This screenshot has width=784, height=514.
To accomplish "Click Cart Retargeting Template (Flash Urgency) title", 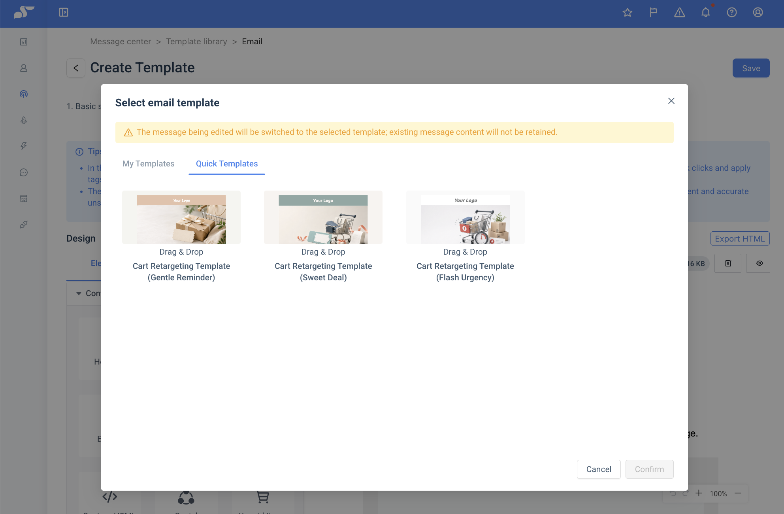I will click(465, 272).
